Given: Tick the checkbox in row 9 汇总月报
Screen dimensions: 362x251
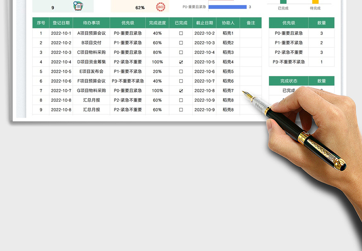Looking at the screenshot, I should (181, 110).
